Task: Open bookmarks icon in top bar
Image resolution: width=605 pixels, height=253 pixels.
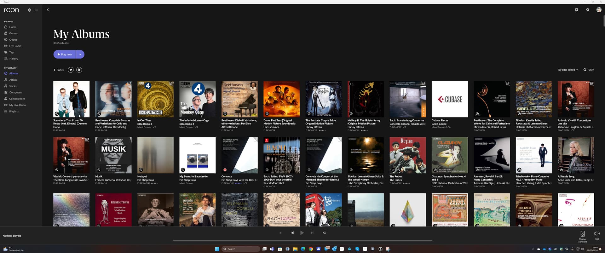Action: pos(577,10)
